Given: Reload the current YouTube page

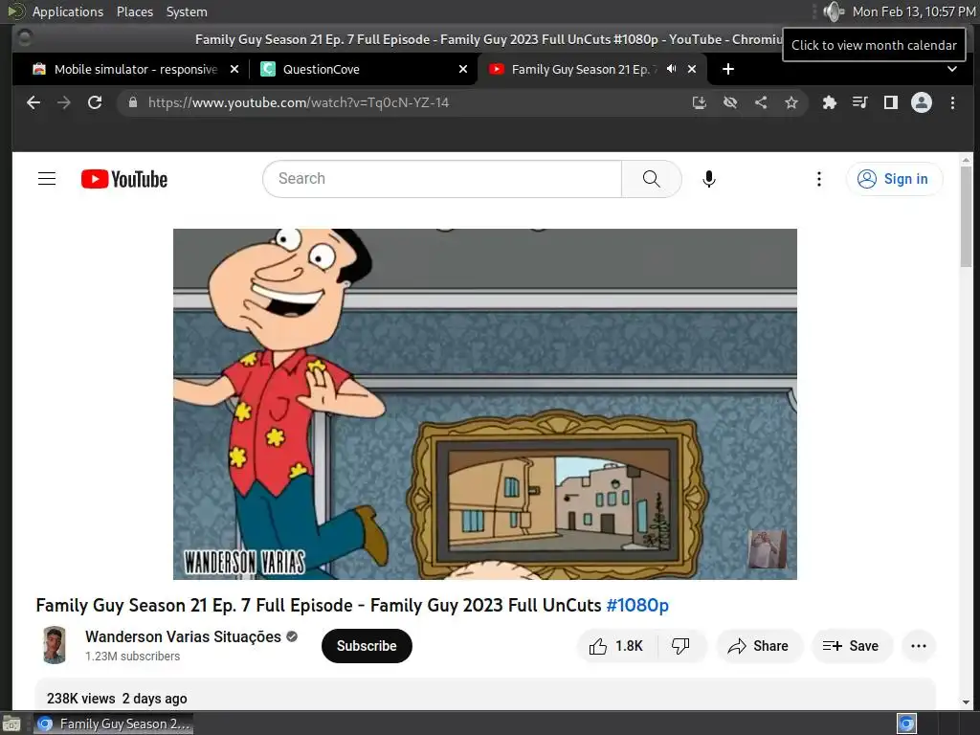Looking at the screenshot, I should pos(95,102).
